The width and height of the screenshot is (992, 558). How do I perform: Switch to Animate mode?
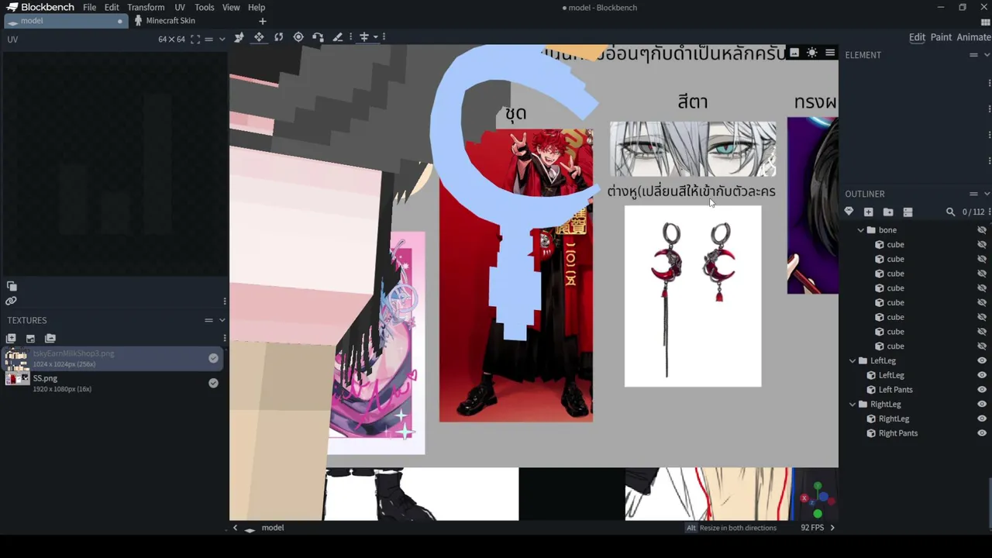(973, 37)
